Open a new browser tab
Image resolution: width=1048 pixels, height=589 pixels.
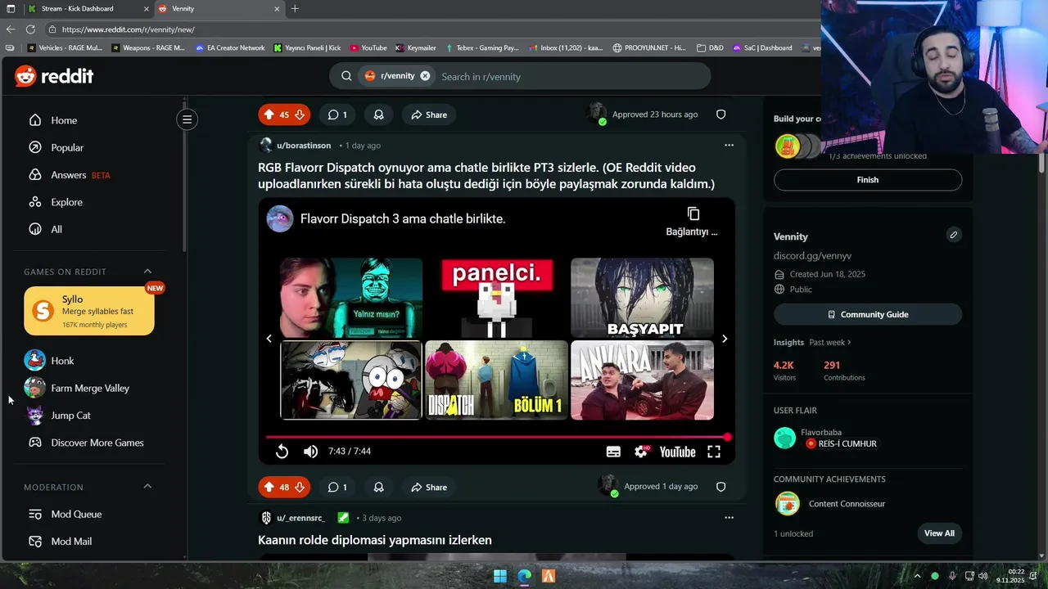click(295, 9)
